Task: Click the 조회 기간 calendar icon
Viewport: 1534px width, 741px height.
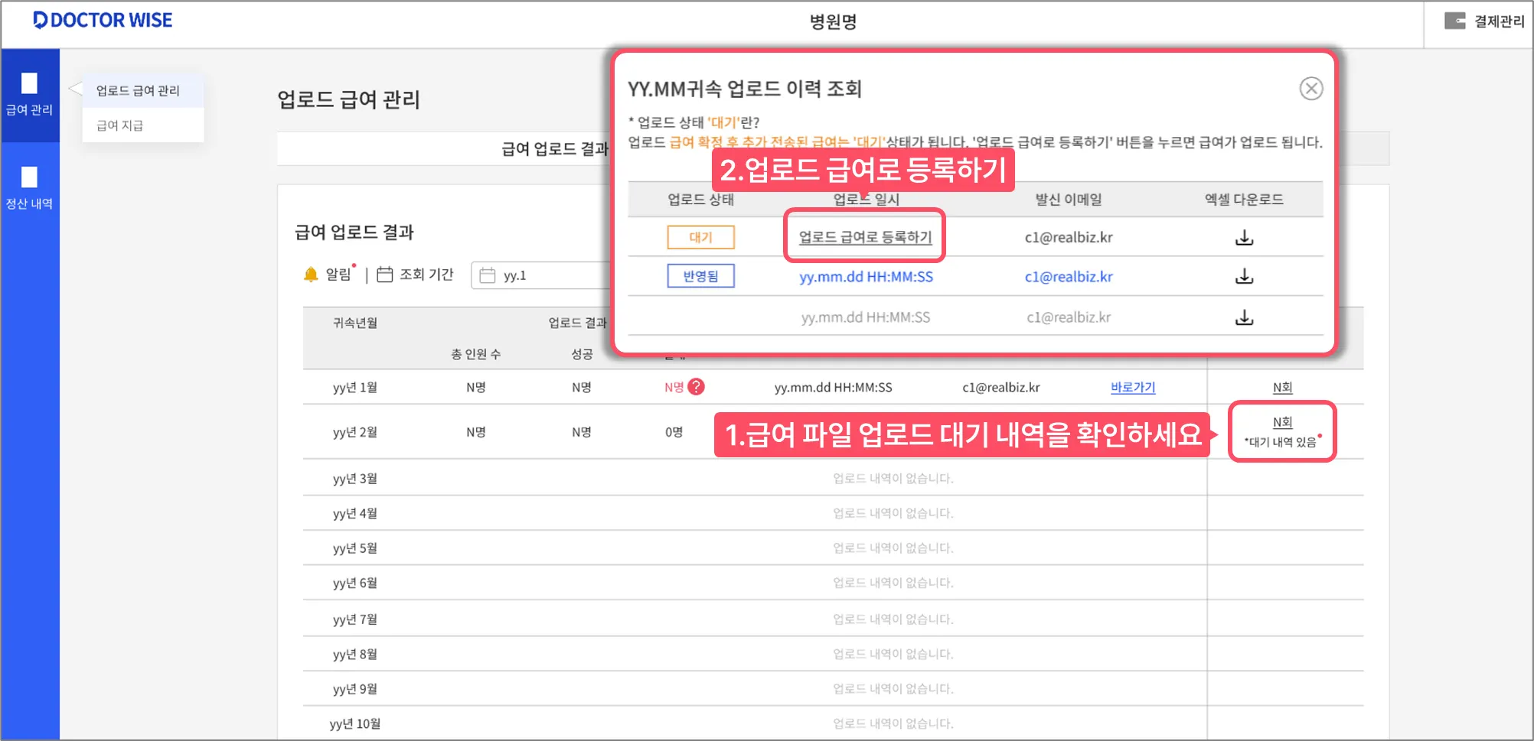Action: [385, 275]
